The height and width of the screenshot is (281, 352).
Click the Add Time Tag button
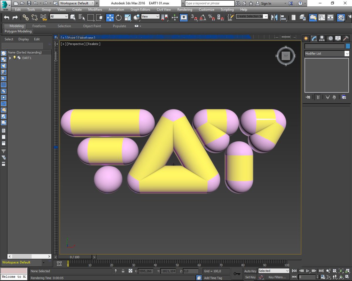point(213,278)
